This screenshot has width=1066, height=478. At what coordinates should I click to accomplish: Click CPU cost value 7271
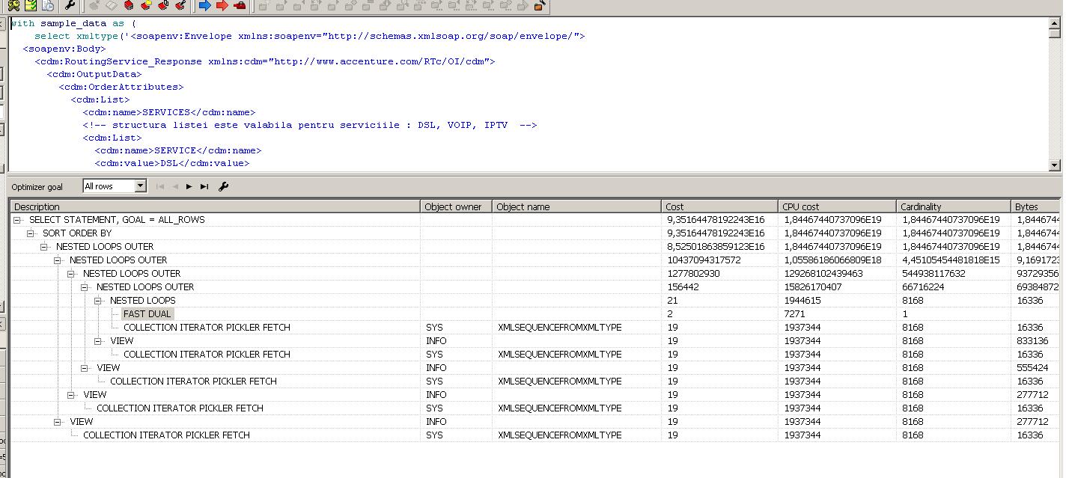794,314
